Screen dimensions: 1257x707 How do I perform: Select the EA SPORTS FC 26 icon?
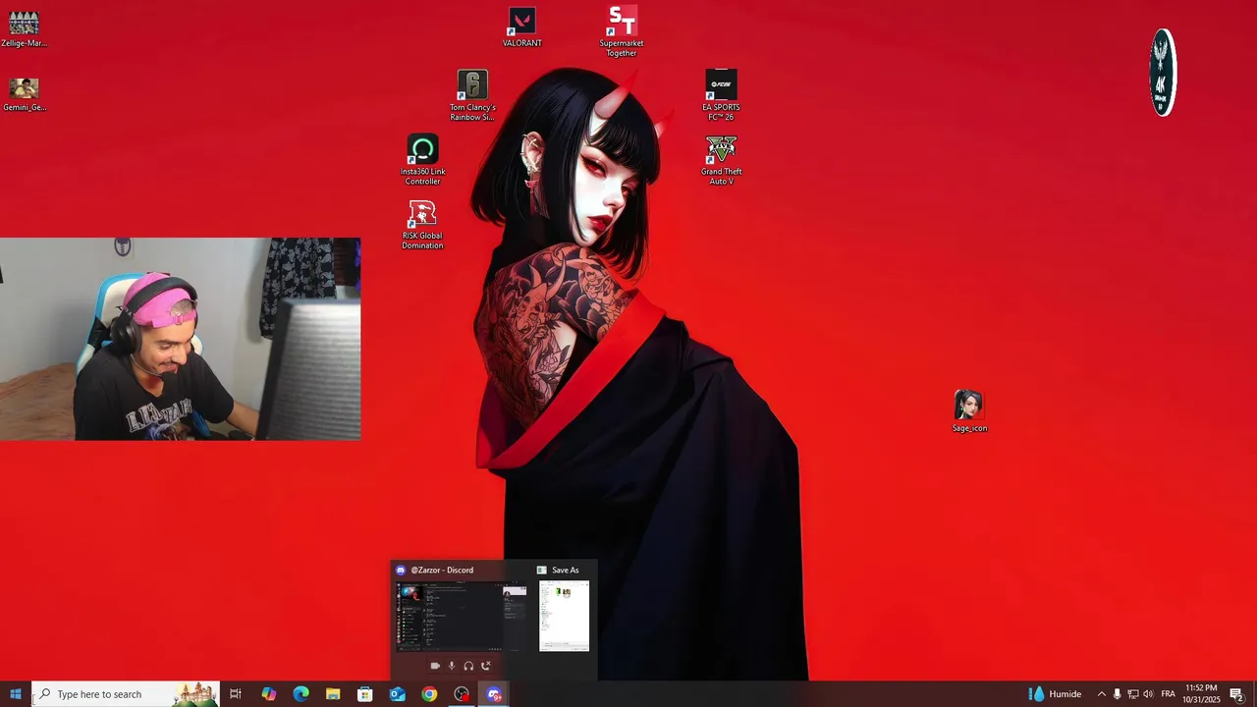721,95
